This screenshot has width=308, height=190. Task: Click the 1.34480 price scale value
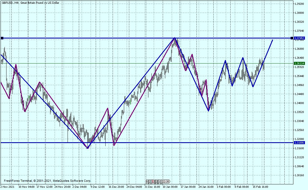click(x=300, y=94)
